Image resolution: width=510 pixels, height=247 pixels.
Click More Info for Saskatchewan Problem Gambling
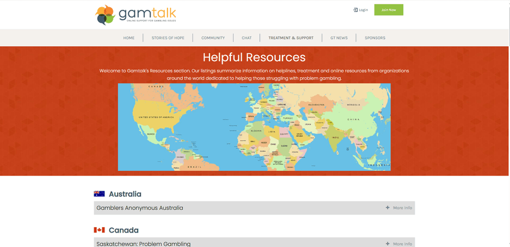pyautogui.click(x=403, y=244)
